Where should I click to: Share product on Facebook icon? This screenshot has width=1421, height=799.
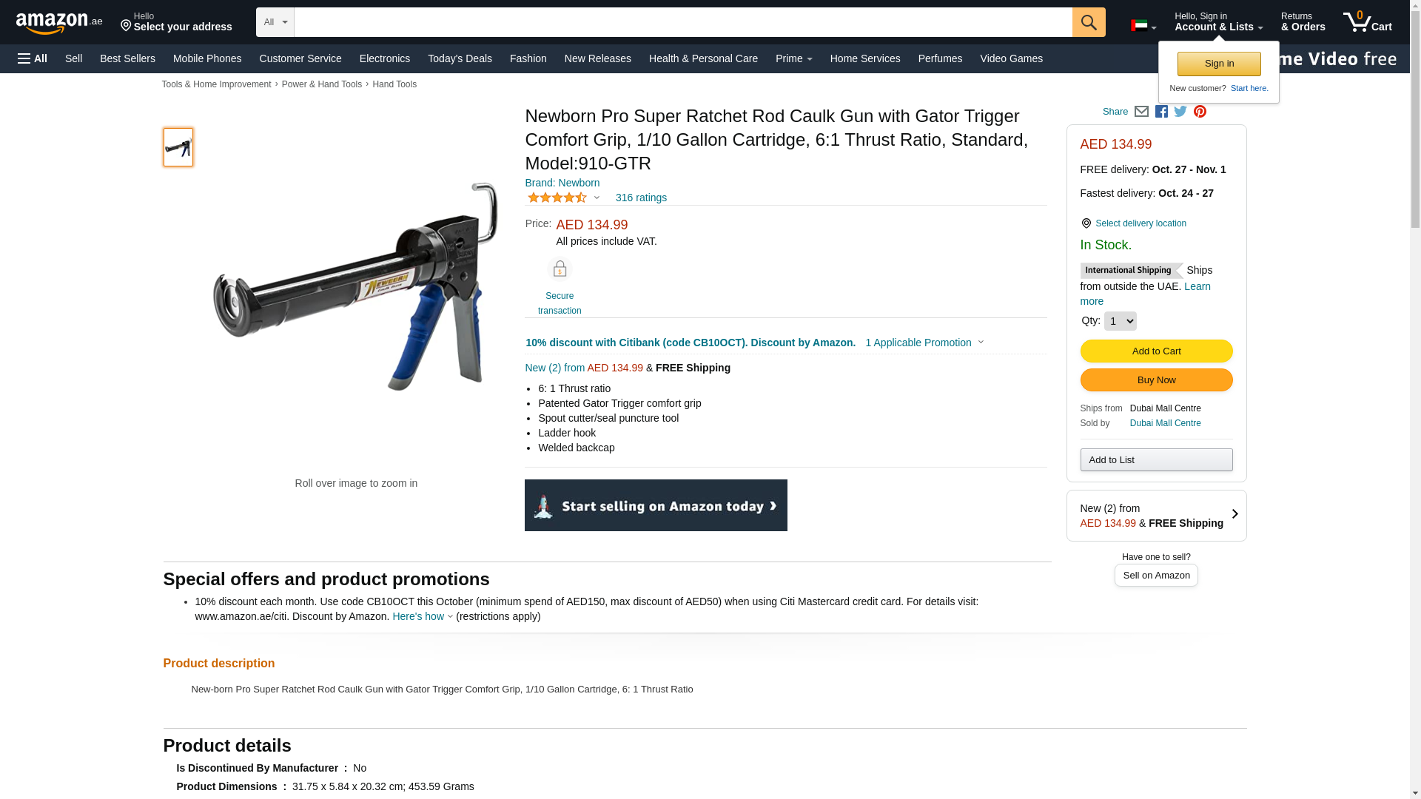1161,112
